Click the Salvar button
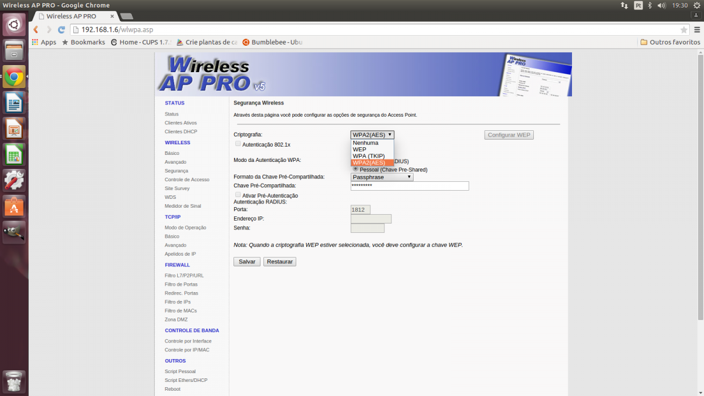Viewport: 704px width, 396px height. [247, 262]
